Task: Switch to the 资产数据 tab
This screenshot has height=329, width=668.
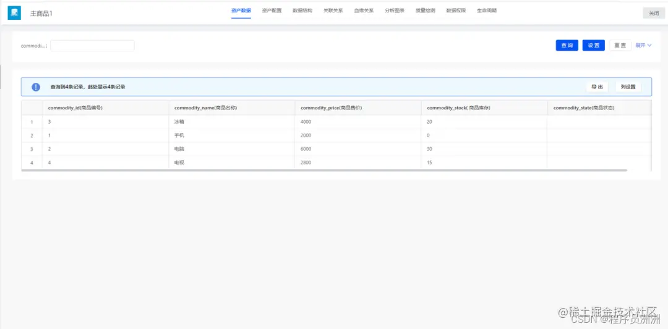Action: [x=241, y=11]
